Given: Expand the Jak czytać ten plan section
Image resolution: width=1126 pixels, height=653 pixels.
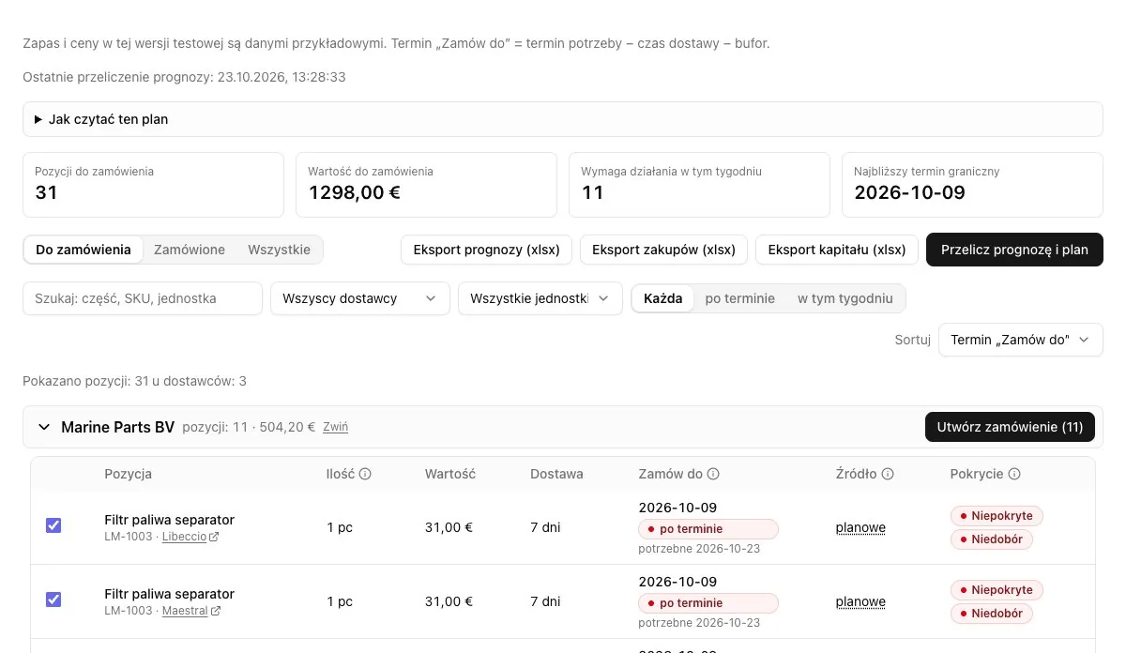Looking at the screenshot, I should tap(563, 119).
